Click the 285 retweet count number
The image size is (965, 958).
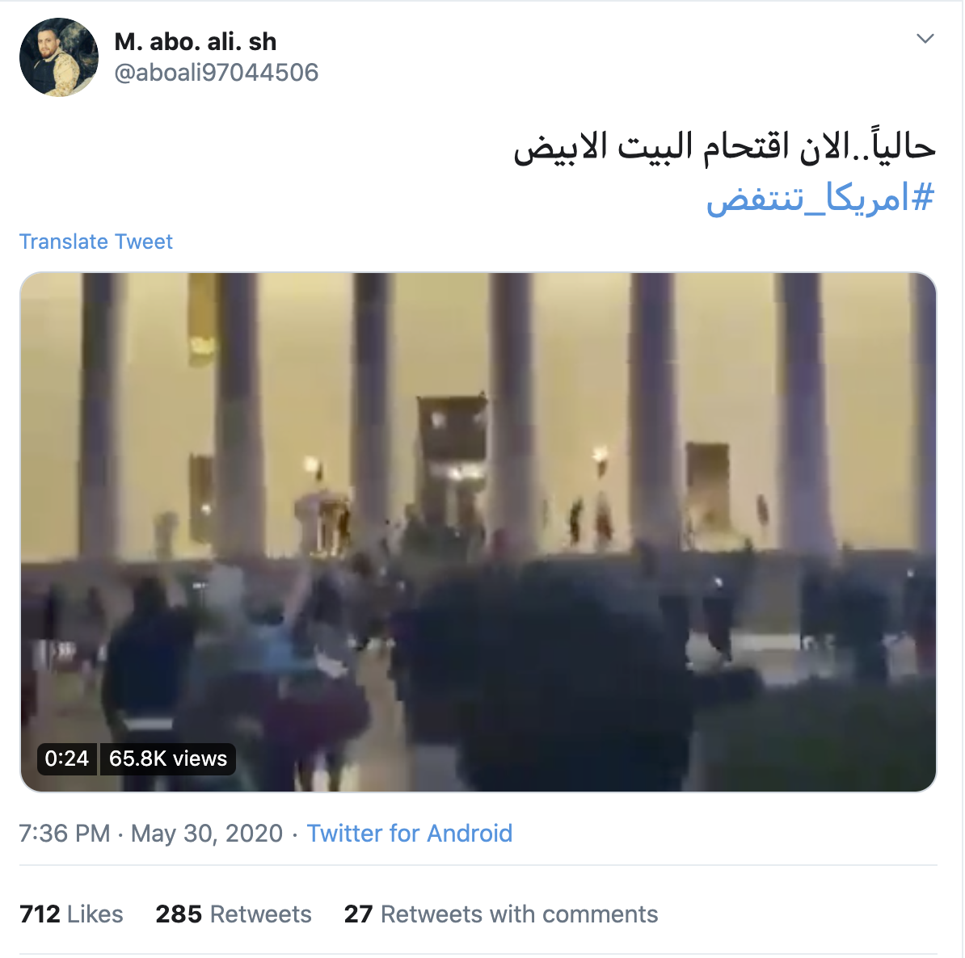(x=179, y=914)
